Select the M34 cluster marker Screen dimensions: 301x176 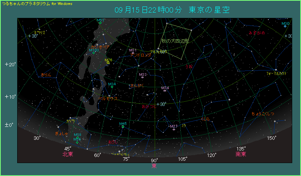coord(112,87)
